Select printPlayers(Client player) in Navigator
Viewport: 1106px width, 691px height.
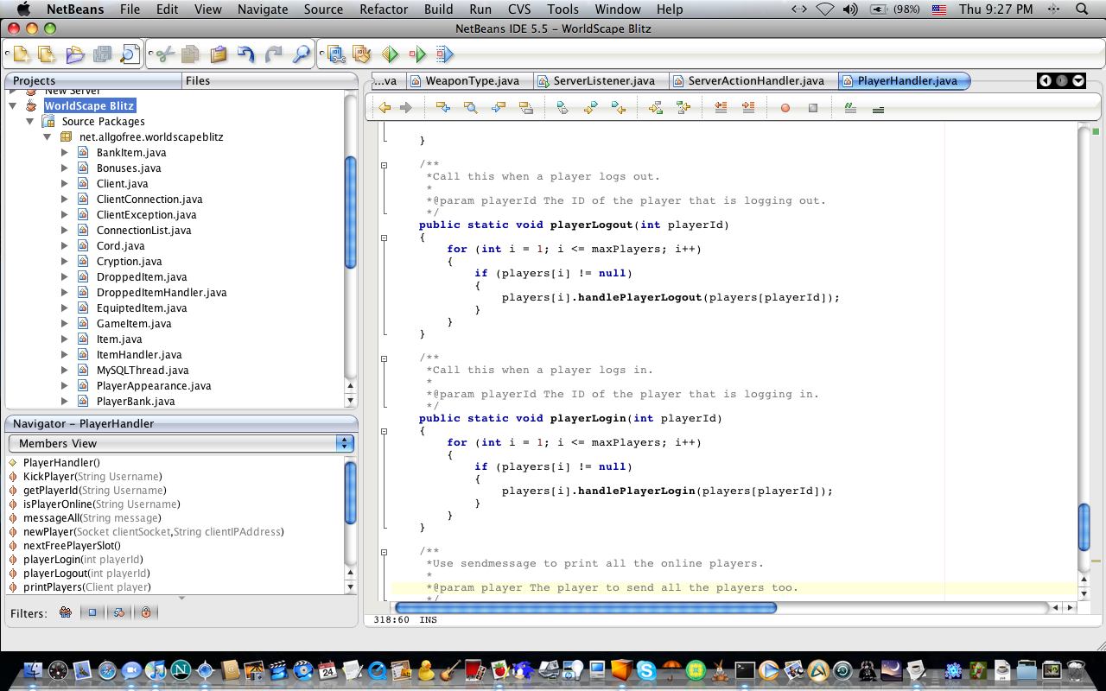[87, 587]
